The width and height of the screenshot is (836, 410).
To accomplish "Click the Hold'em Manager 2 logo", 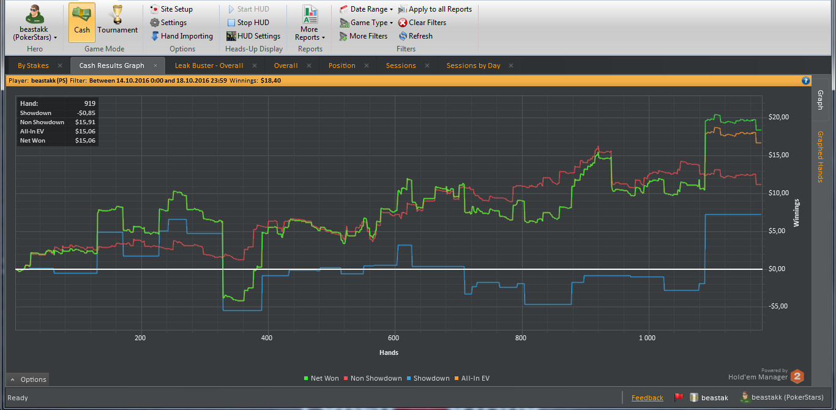I will coord(797,376).
